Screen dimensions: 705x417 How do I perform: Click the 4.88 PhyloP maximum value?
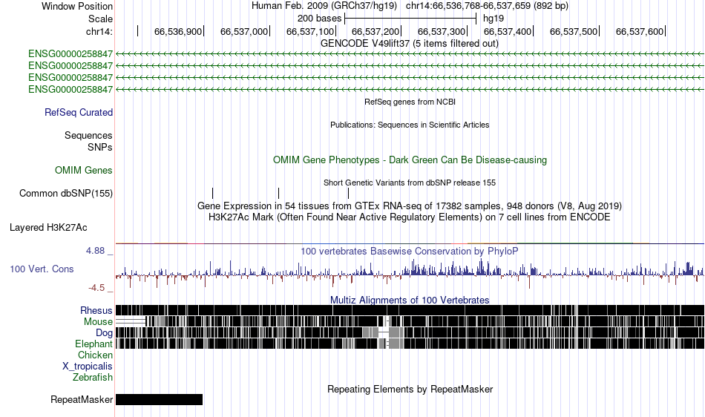click(95, 251)
